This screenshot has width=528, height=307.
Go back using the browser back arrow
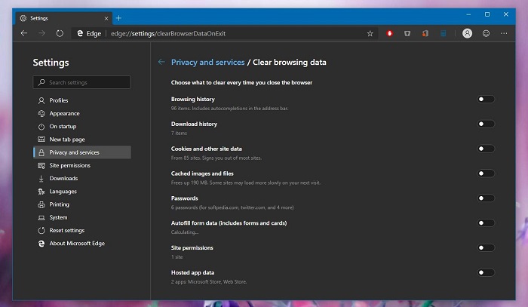coord(24,33)
